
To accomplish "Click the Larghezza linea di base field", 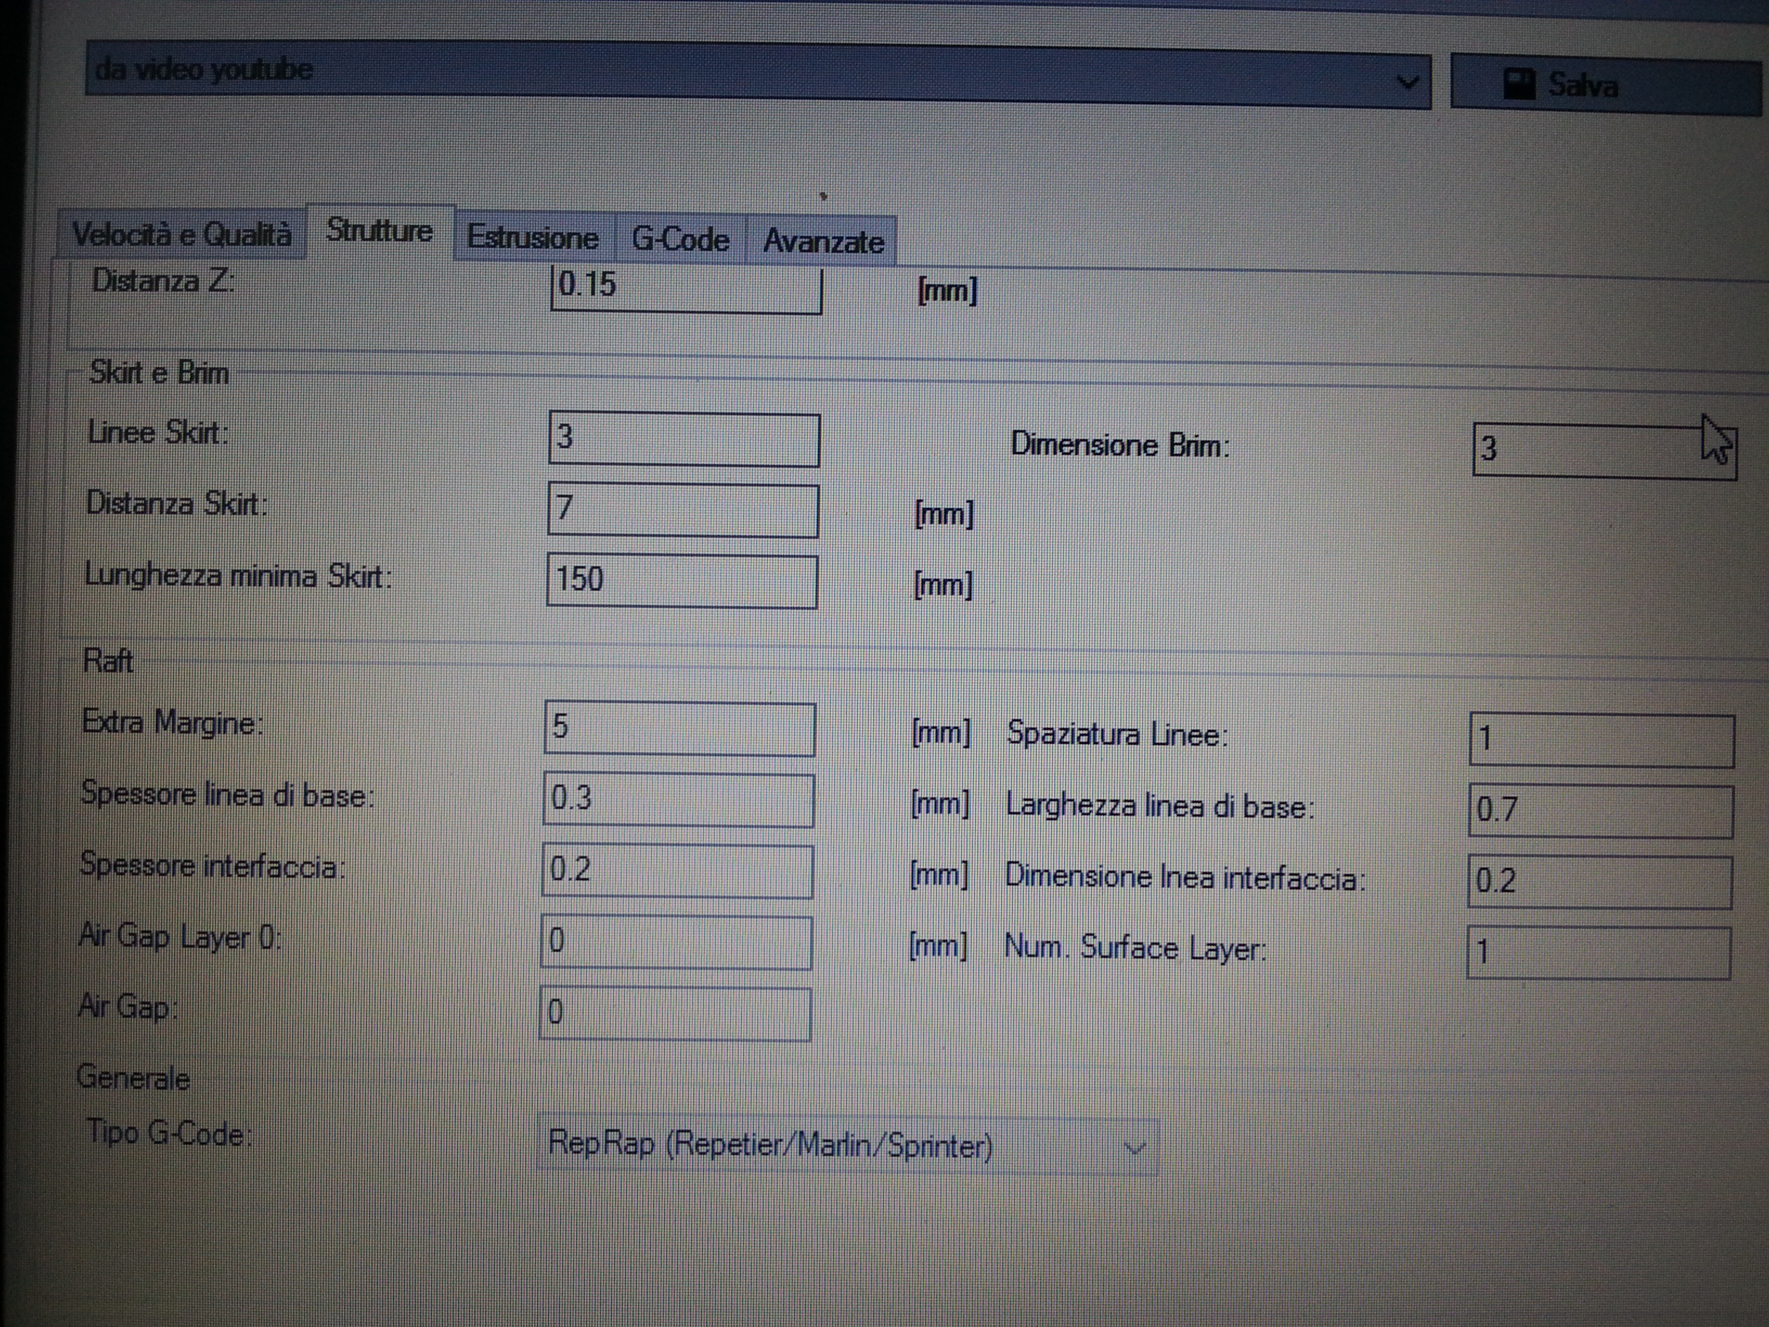I will click(x=1601, y=811).
